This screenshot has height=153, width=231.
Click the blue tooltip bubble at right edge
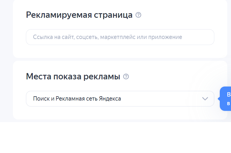[x=227, y=99]
